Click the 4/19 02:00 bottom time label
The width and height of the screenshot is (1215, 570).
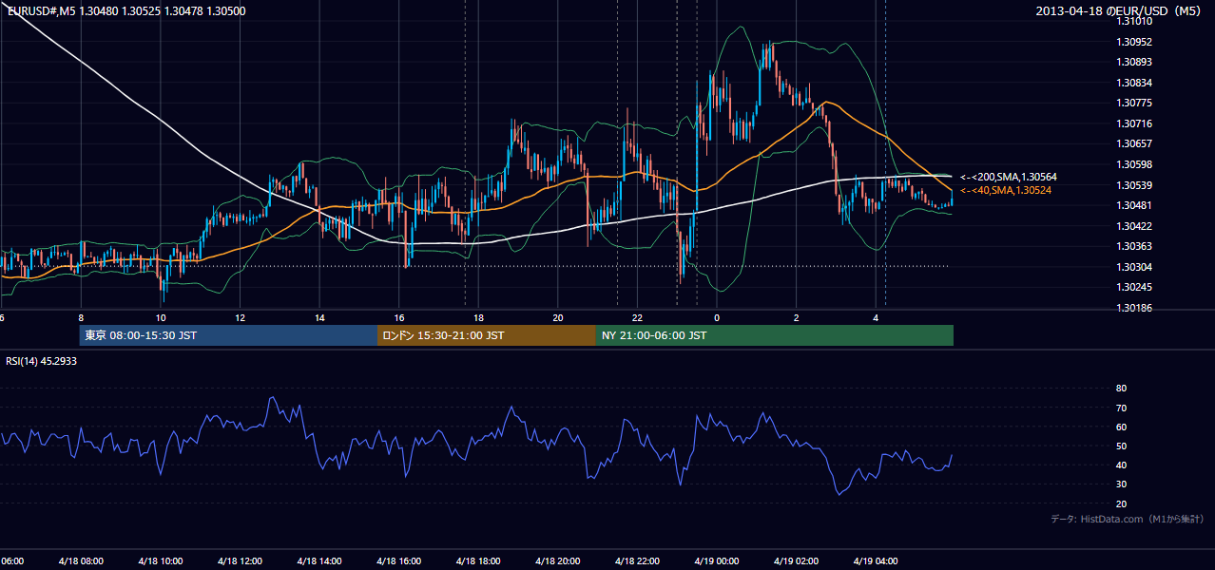click(796, 561)
